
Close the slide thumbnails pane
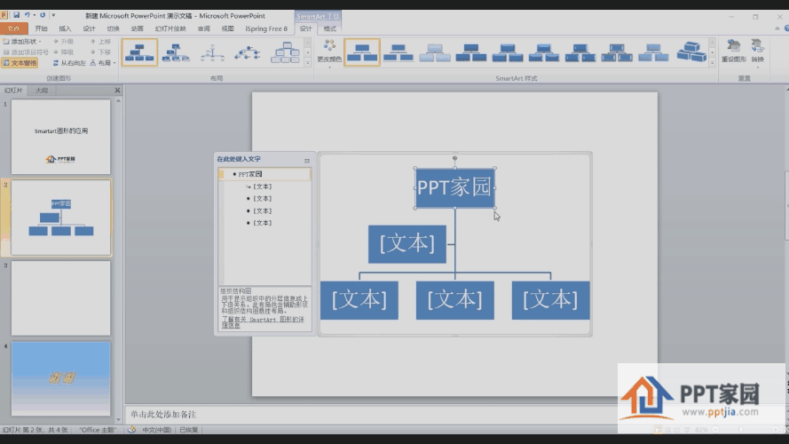[117, 90]
